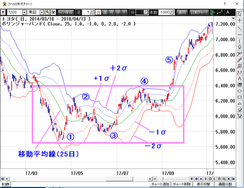Adjust the zoom slider in bottom bar
The height and width of the screenshot is (188, 244).
(x=173, y=179)
